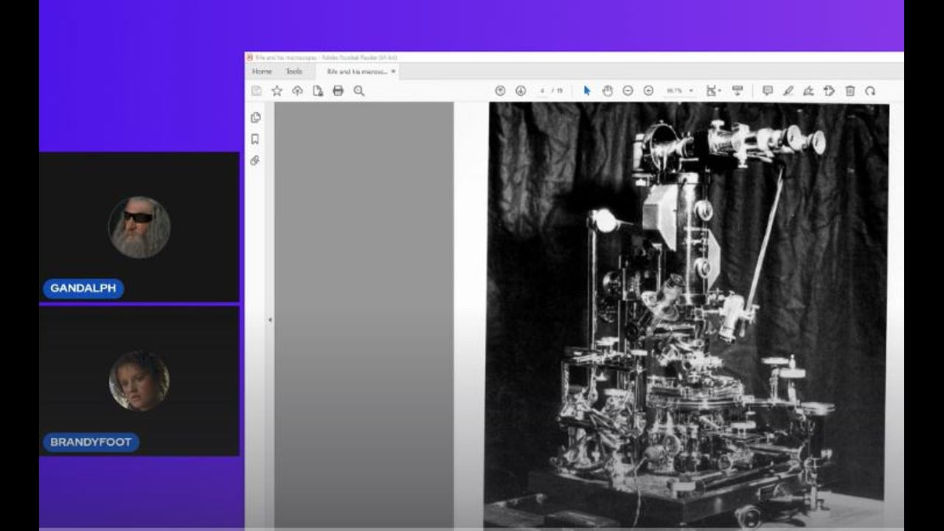Open the bookmarks panel in sidebar
The width and height of the screenshot is (944, 531).
pyautogui.click(x=255, y=139)
